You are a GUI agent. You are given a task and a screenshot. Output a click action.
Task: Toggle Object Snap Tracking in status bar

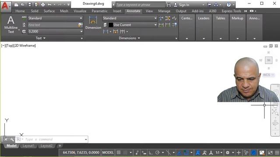179,153
